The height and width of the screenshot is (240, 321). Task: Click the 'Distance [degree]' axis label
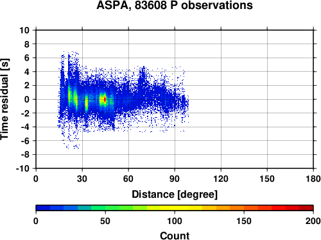point(175,195)
